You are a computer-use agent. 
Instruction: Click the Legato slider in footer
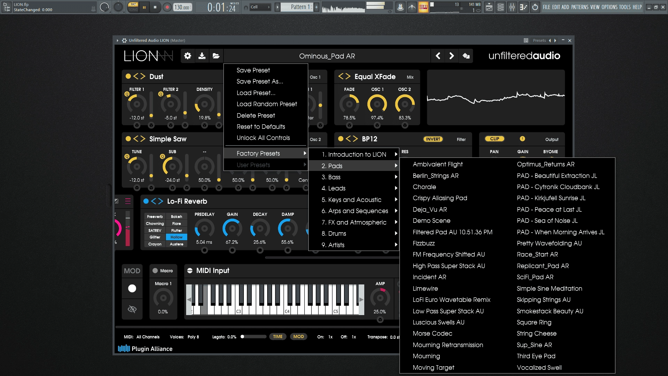coord(253,337)
